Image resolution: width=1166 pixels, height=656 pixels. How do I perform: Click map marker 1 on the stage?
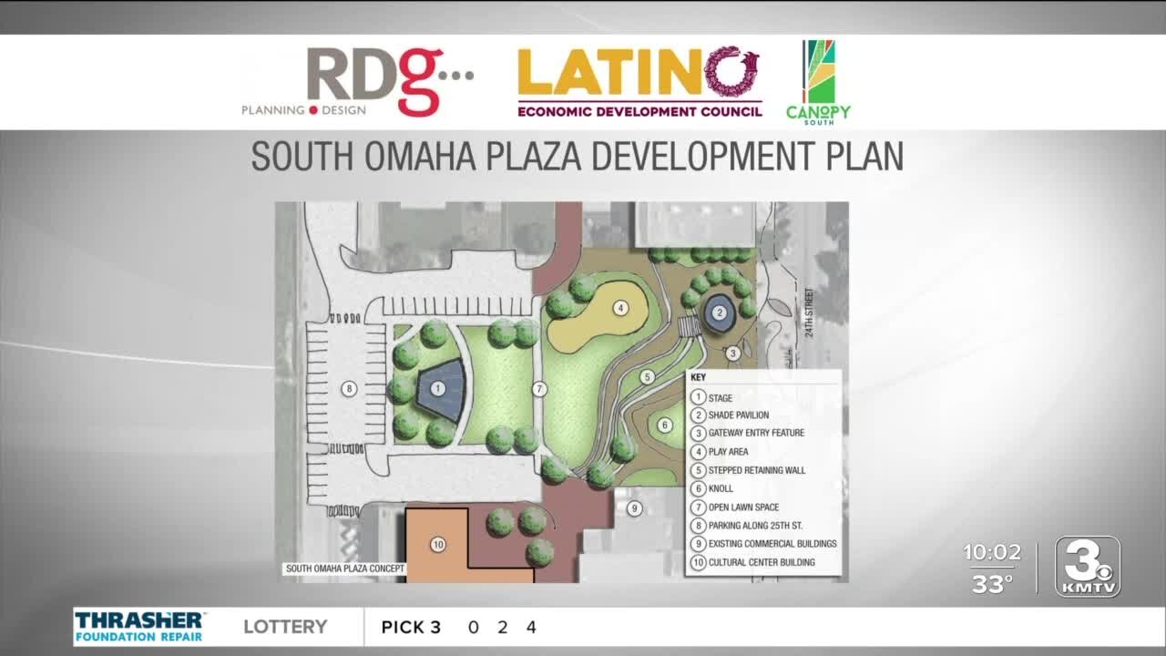click(x=438, y=388)
